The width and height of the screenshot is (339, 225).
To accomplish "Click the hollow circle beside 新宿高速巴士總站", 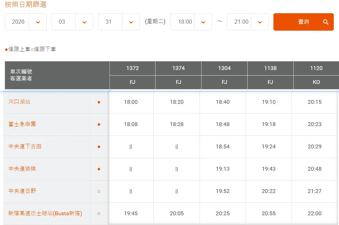I will 99,214.
